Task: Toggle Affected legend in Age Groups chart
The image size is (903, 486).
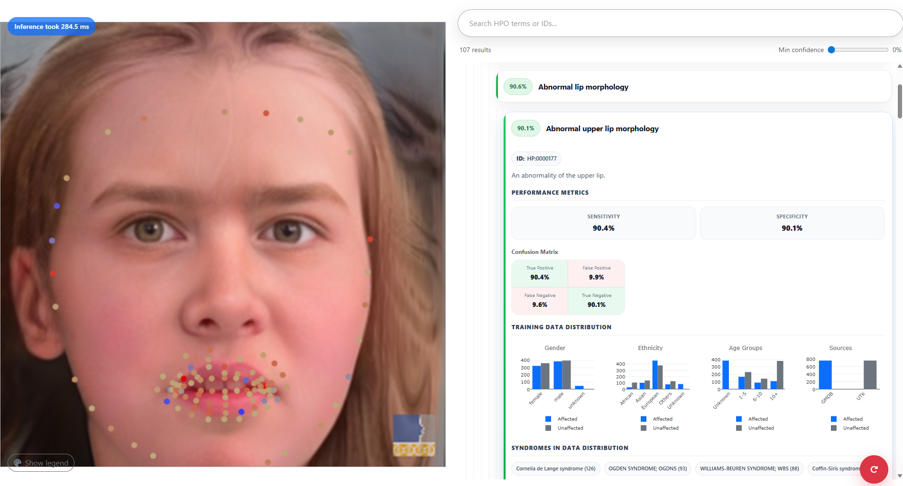Action: (x=752, y=419)
